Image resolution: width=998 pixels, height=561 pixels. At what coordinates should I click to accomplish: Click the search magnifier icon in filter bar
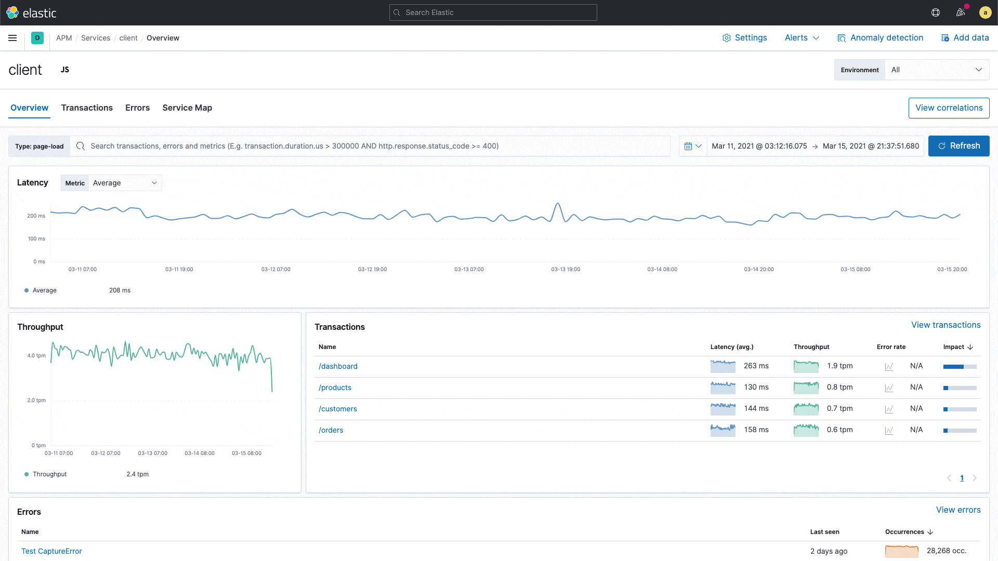(80, 146)
